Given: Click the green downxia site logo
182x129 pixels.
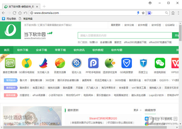Looking at the screenshot, I should tap(10, 30).
